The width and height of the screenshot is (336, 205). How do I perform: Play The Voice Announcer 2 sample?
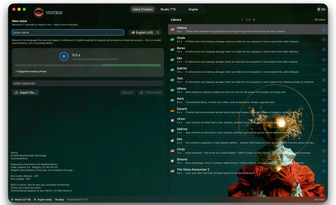(x=324, y=171)
